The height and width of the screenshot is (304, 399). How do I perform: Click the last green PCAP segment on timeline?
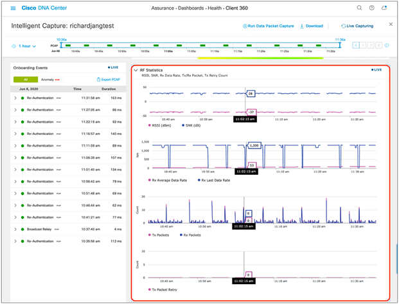point(319,46)
